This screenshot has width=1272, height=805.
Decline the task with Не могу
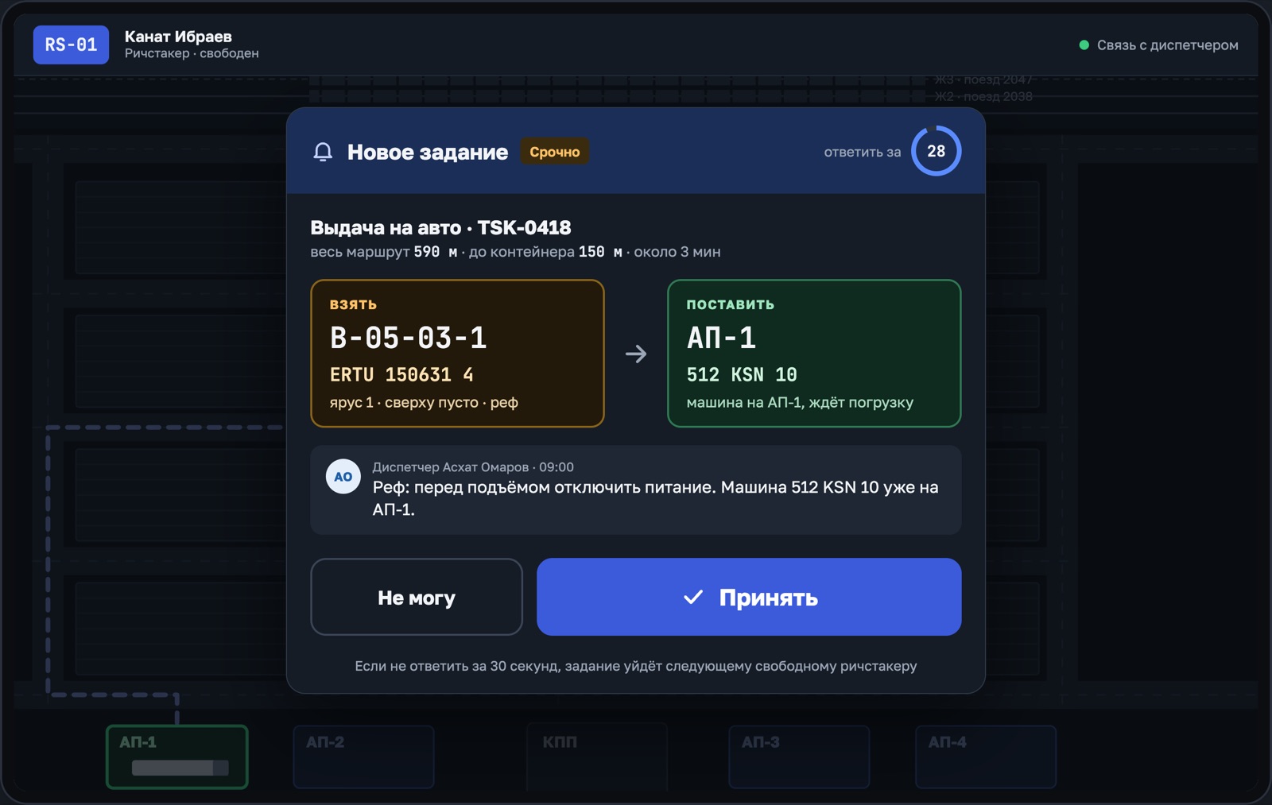tap(417, 597)
